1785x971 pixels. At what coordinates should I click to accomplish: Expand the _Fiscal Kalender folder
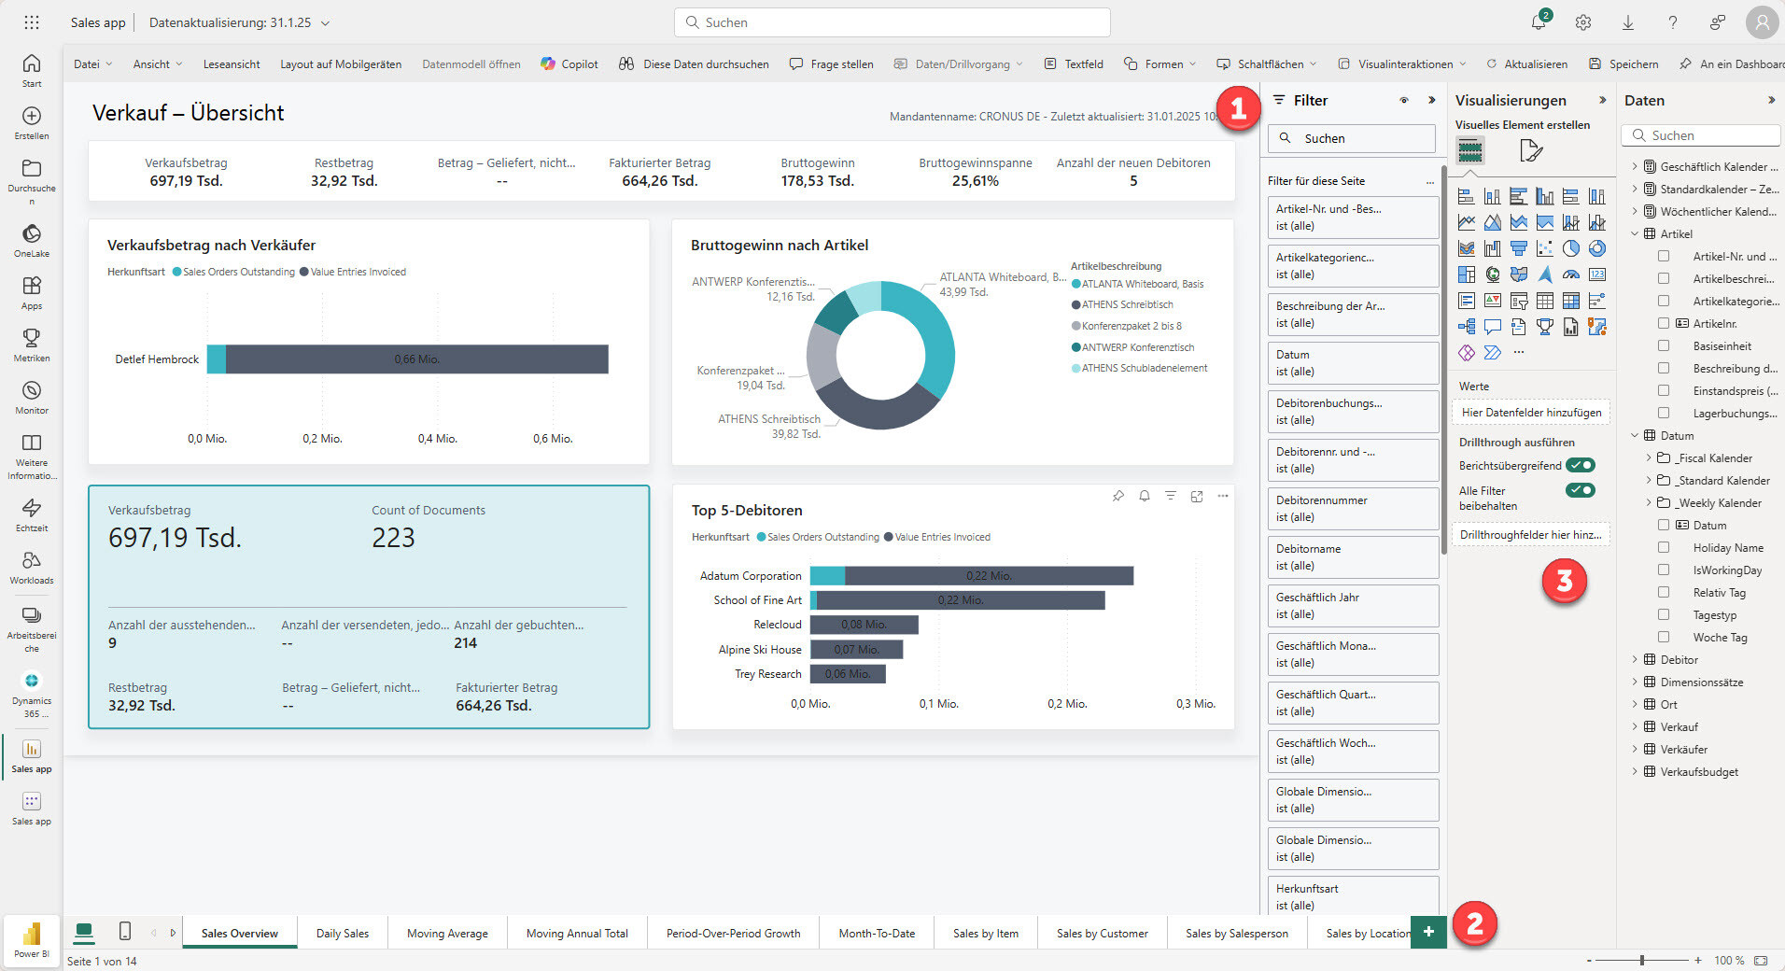coord(1649,457)
